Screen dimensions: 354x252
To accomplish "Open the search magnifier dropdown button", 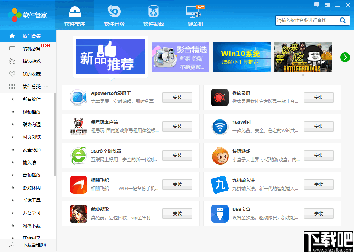I will 342,20.
